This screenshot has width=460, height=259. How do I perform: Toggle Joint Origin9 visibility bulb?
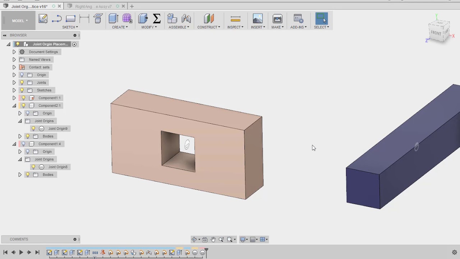(33, 128)
